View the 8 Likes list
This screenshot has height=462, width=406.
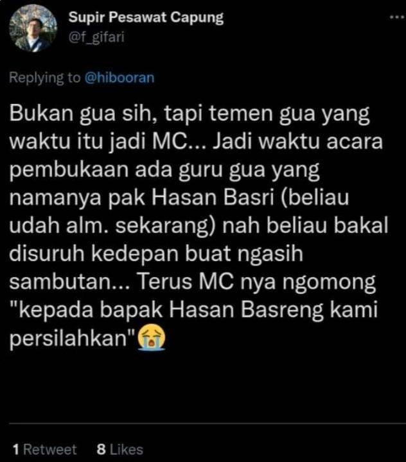tap(120, 449)
